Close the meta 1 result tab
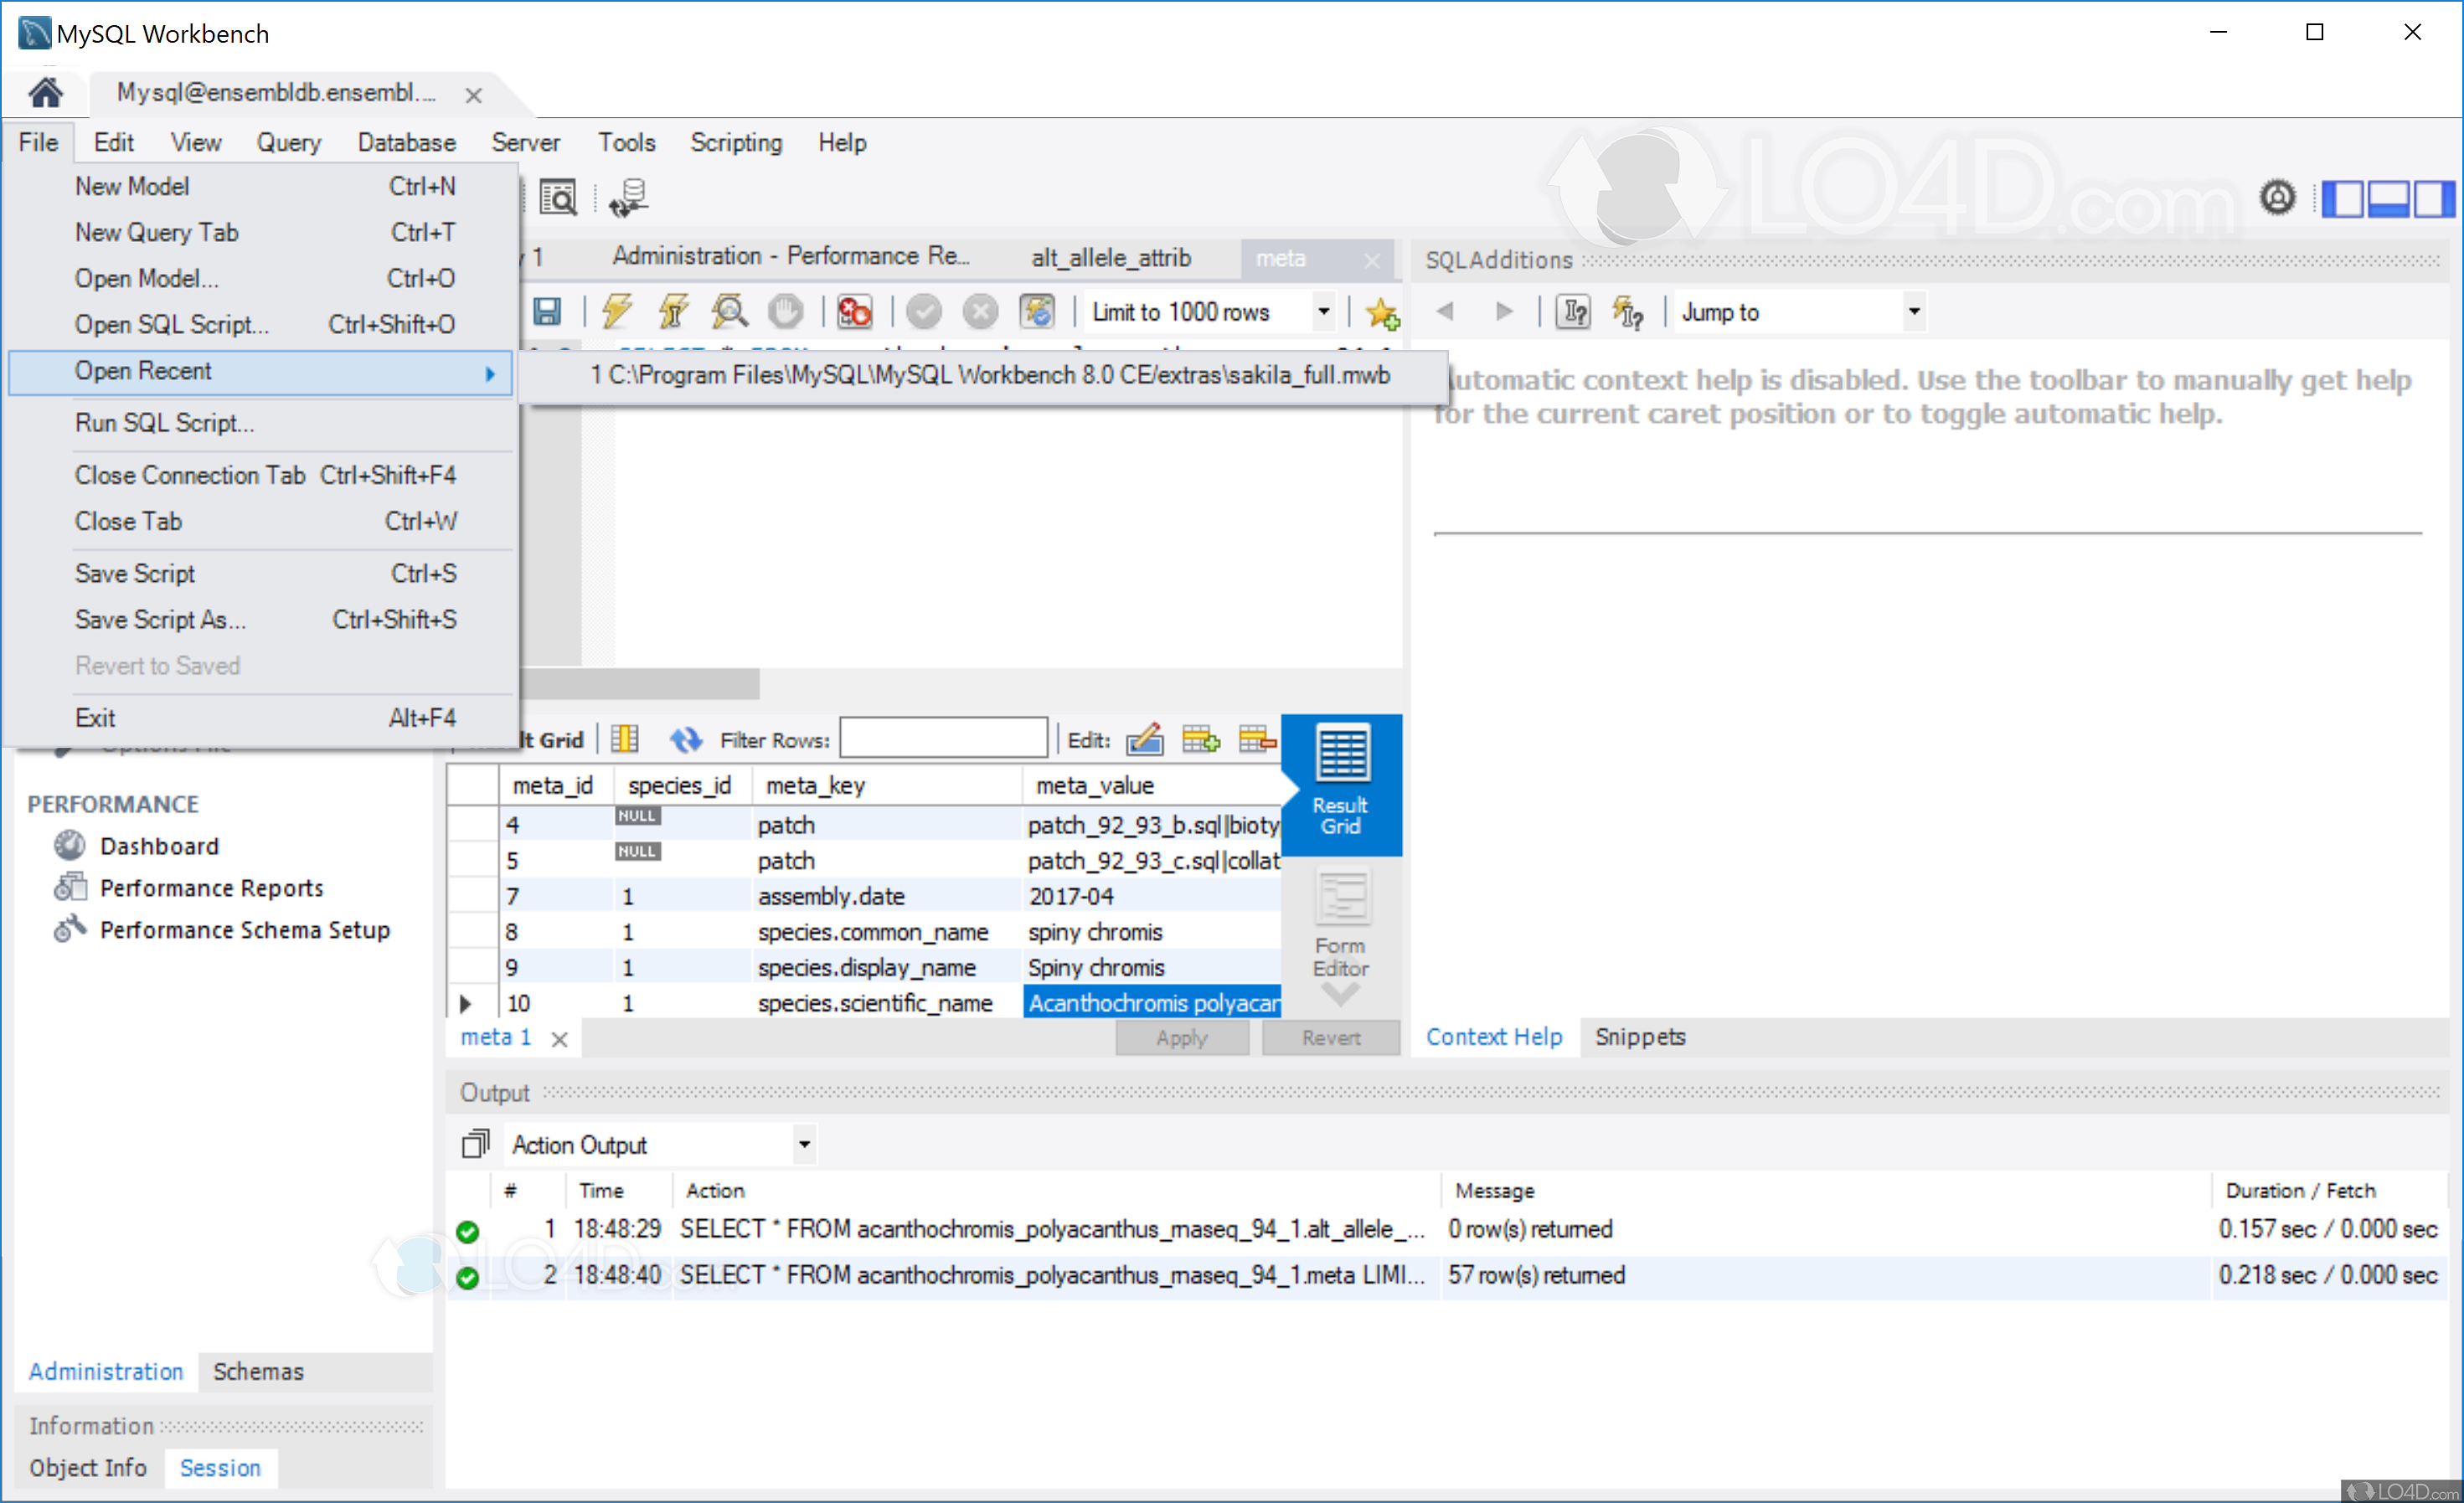The width and height of the screenshot is (2464, 1503). (x=560, y=1039)
